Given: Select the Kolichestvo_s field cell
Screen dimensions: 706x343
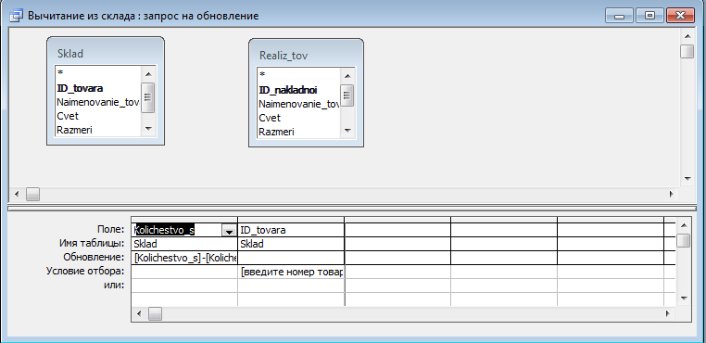Looking at the screenshot, I should click(x=184, y=230).
